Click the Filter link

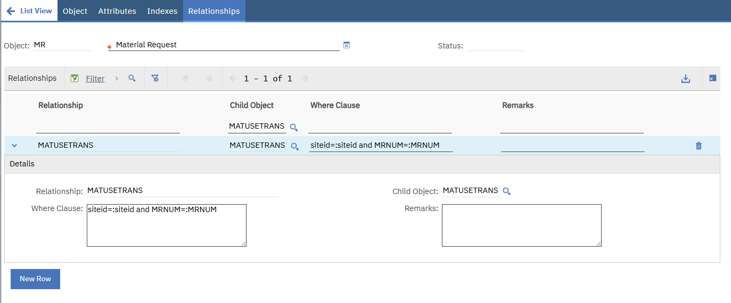click(x=95, y=79)
